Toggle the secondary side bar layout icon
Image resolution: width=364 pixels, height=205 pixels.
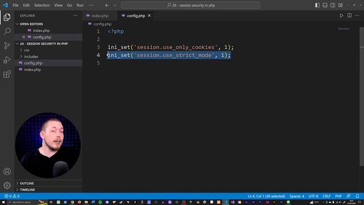[333, 5]
